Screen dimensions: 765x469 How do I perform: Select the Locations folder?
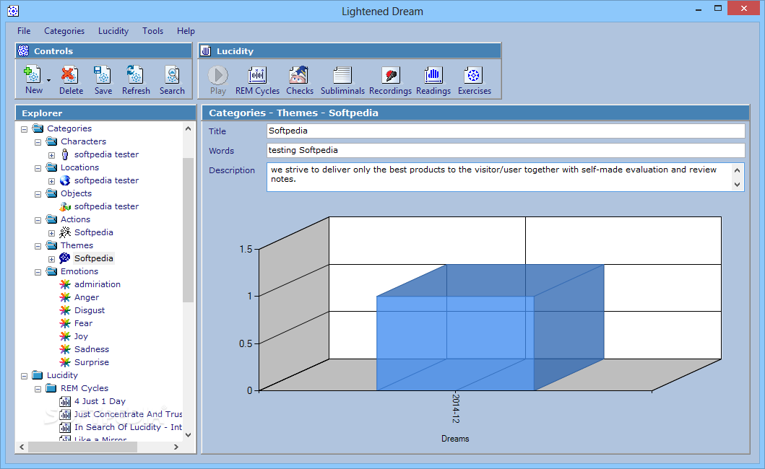tap(79, 167)
